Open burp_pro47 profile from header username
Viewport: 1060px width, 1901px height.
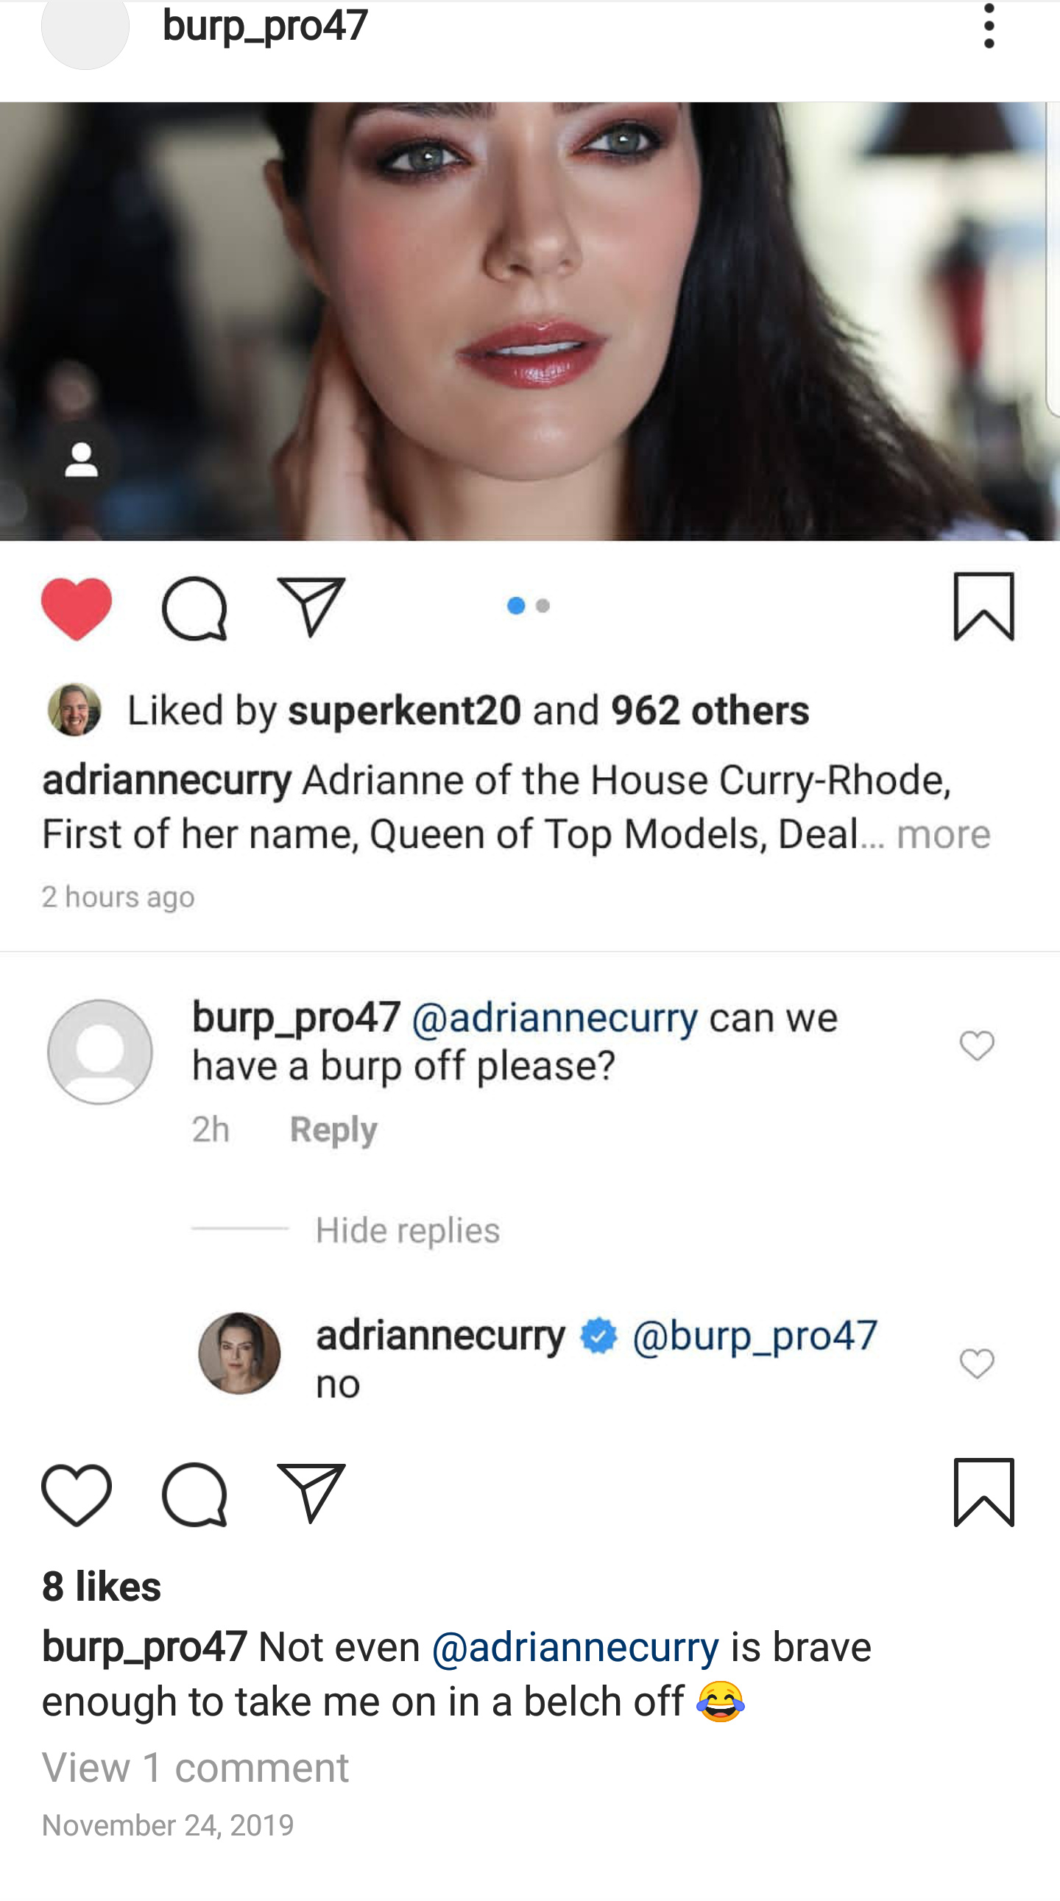click(265, 25)
